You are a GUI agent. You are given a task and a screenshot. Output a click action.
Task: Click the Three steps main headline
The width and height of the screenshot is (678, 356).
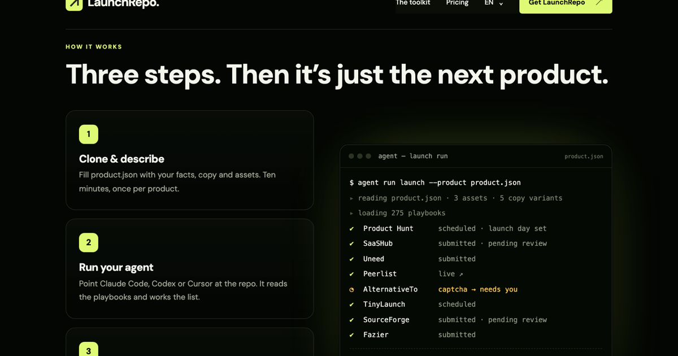pyautogui.click(x=337, y=75)
